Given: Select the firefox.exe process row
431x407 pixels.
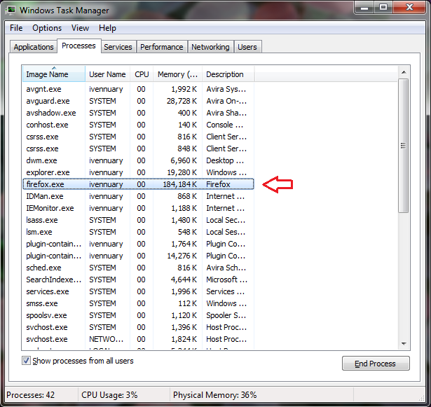Looking at the screenshot, I should 138,184.
